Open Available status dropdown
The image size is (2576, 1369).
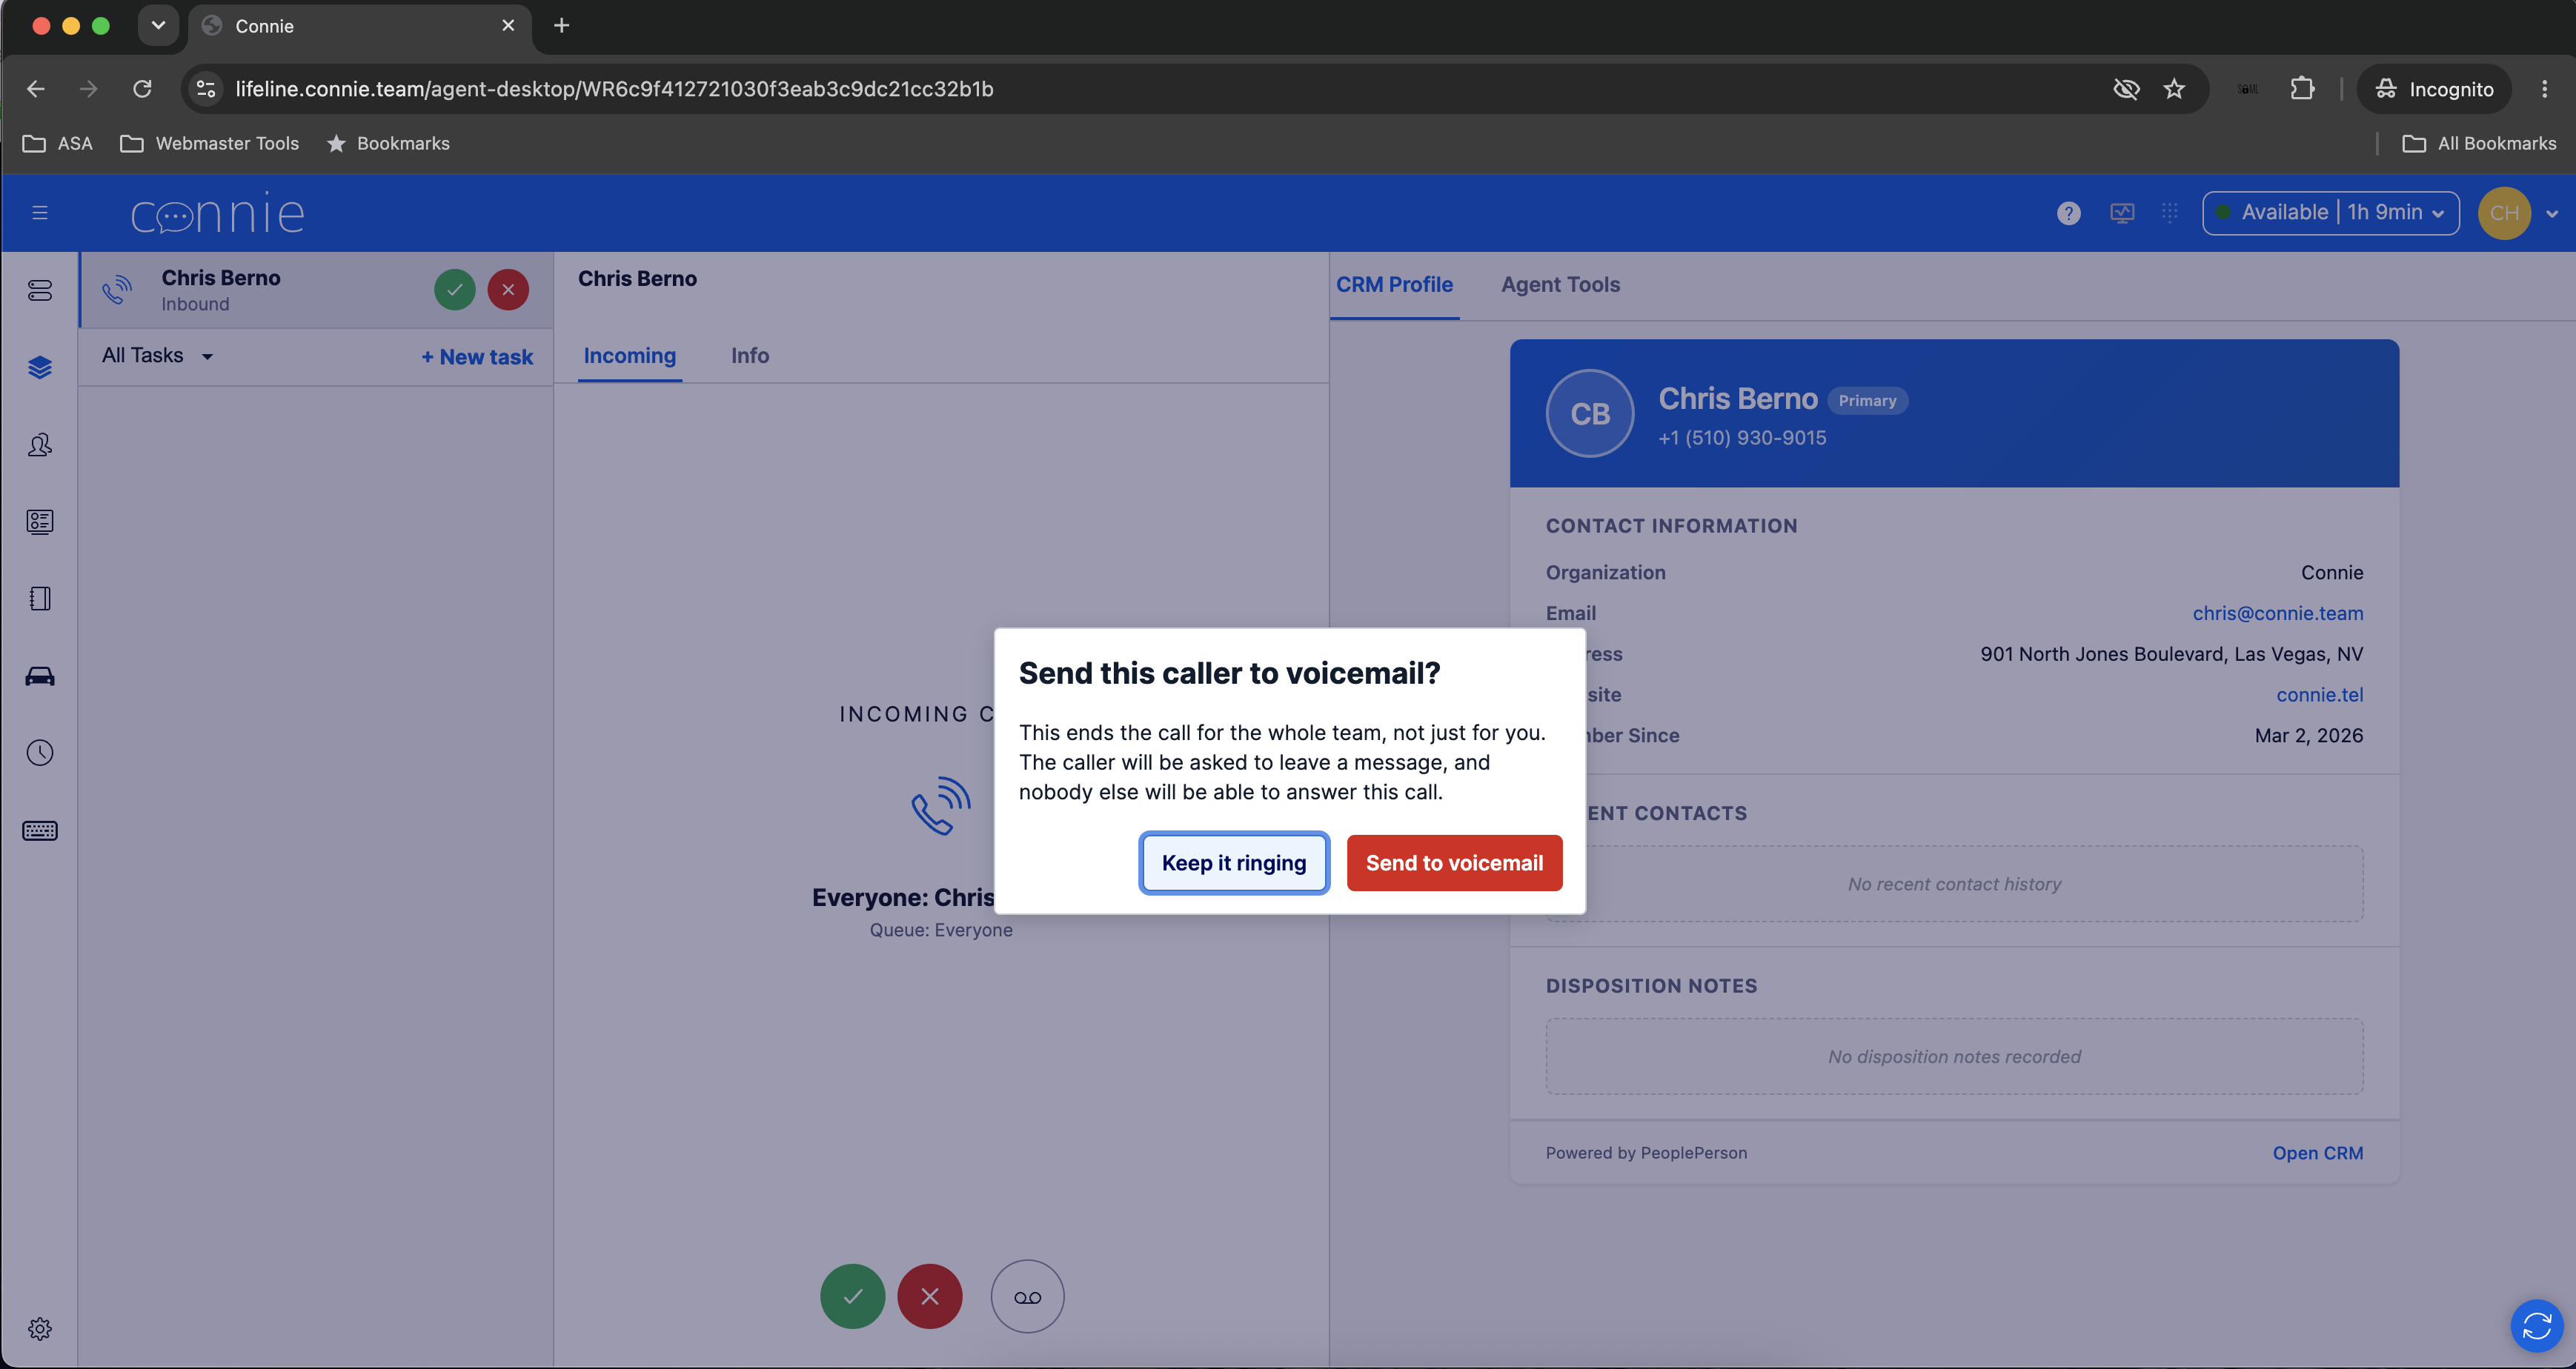[2330, 213]
